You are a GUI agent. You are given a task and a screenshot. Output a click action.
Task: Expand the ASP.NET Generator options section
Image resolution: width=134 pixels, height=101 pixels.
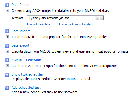coord(7,66)
